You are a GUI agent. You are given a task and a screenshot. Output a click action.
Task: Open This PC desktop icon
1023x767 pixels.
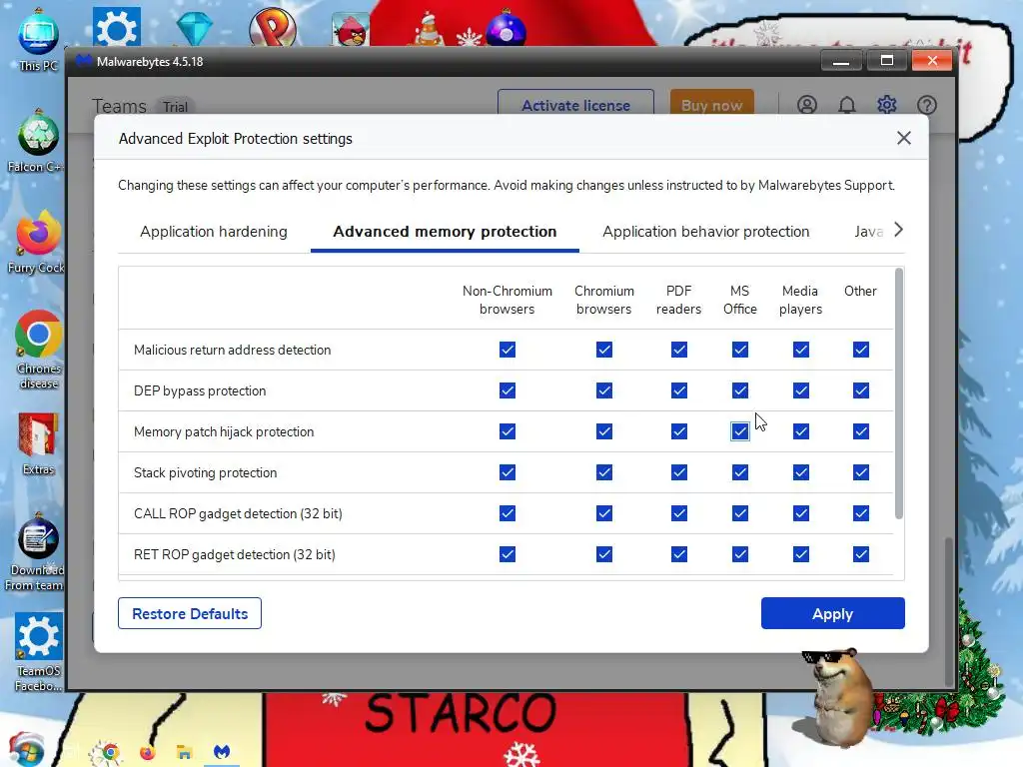point(38,40)
